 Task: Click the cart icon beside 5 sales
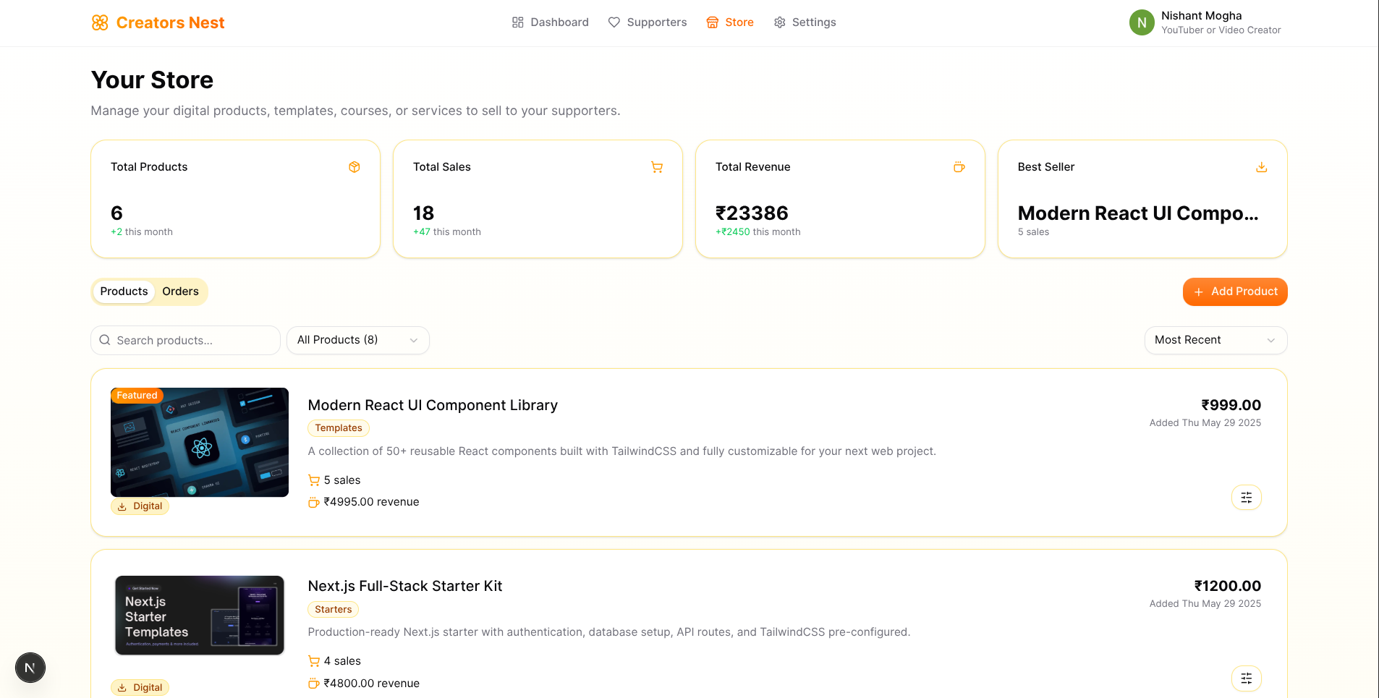314,480
